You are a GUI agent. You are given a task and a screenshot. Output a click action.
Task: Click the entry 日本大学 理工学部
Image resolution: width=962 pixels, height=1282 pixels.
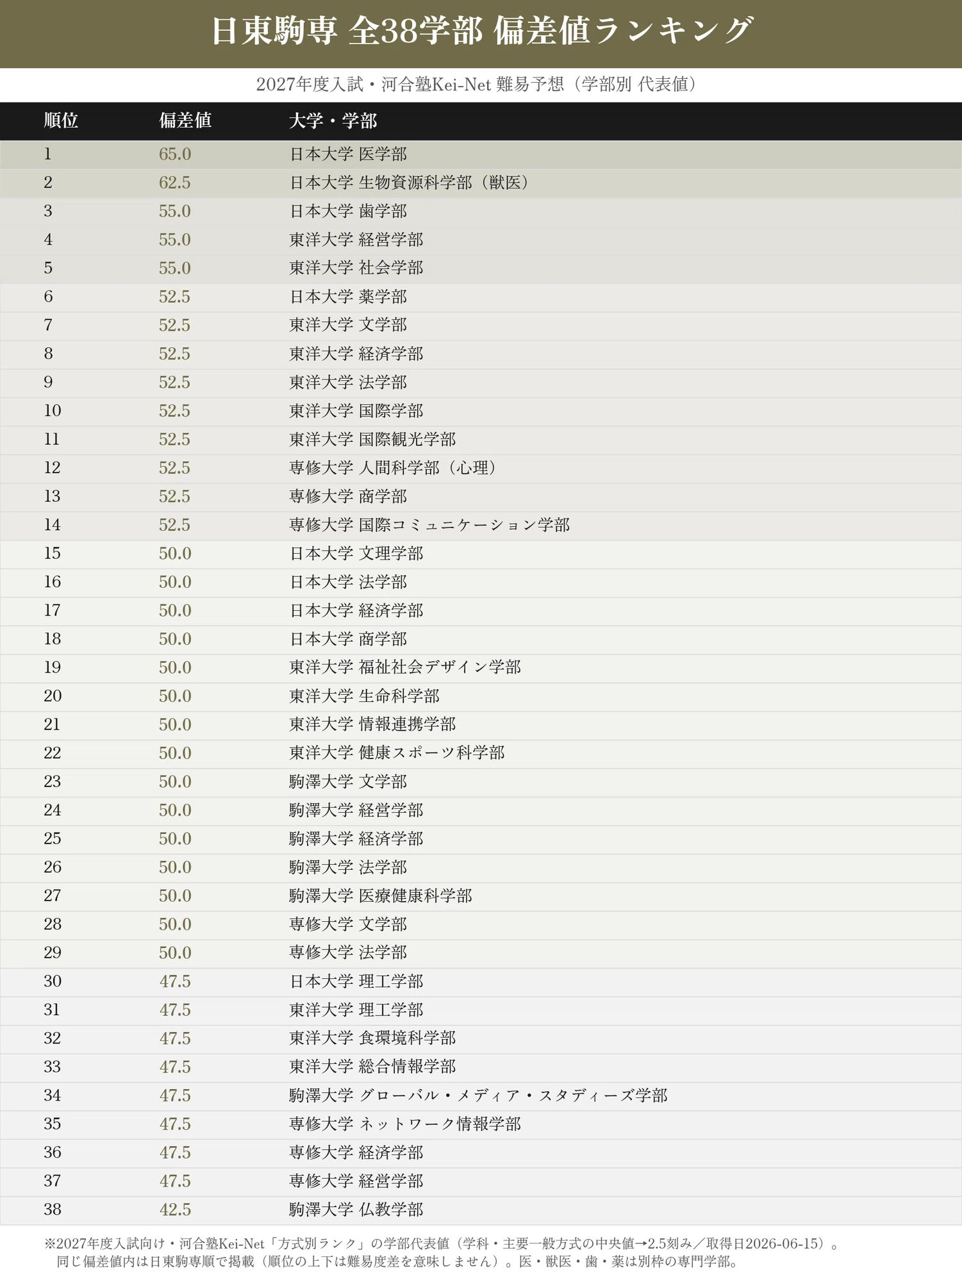click(356, 981)
